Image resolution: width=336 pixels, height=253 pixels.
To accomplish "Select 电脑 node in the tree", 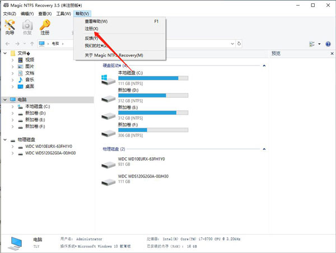I will 22,100.
